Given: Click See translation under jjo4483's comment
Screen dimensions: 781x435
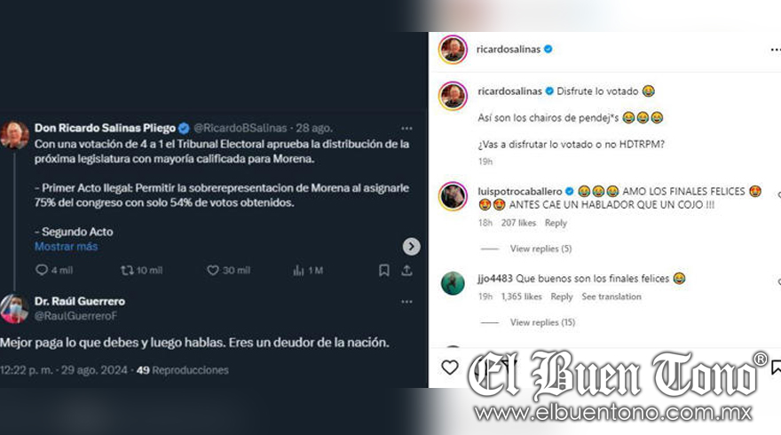Looking at the screenshot, I should coord(611,297).
